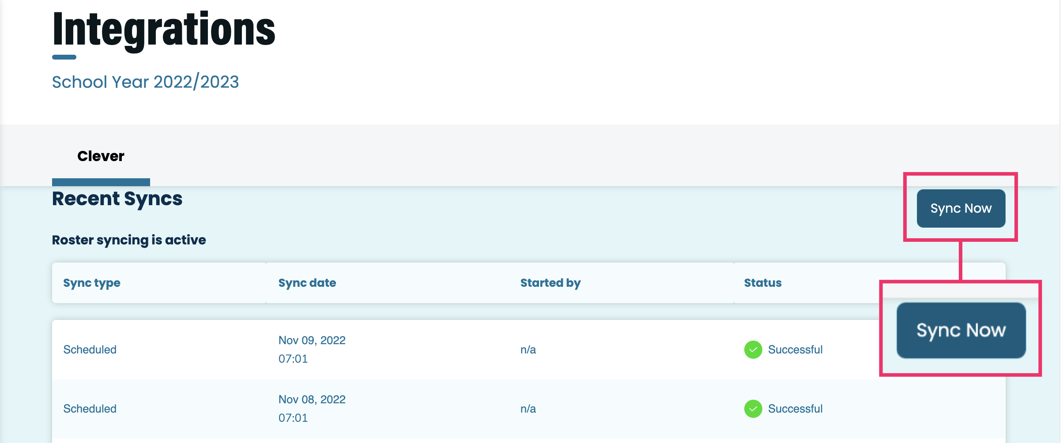Click Scheduled in the Nov 09 row
1063x443 pixels.
pyautogui.click(x=90, y=349)
